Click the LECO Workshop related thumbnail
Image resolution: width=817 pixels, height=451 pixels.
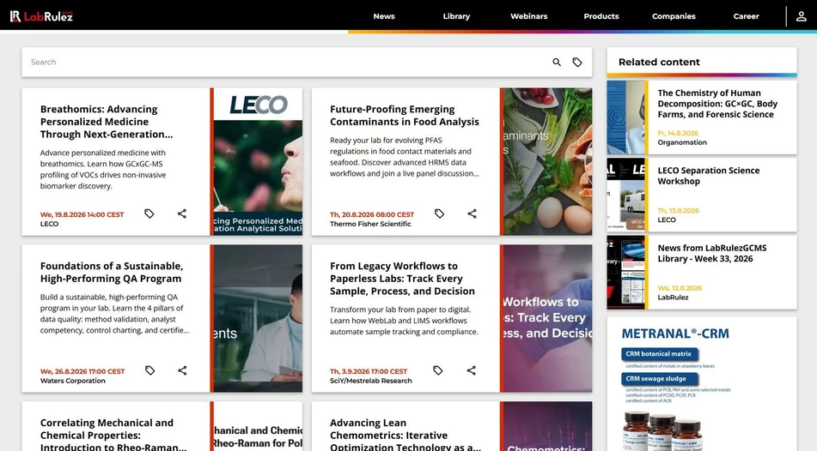pos(625,195)
